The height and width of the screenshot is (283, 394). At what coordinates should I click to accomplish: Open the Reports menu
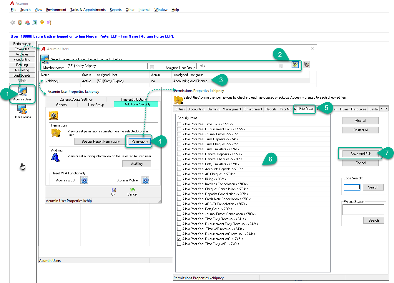click(116, 10)
